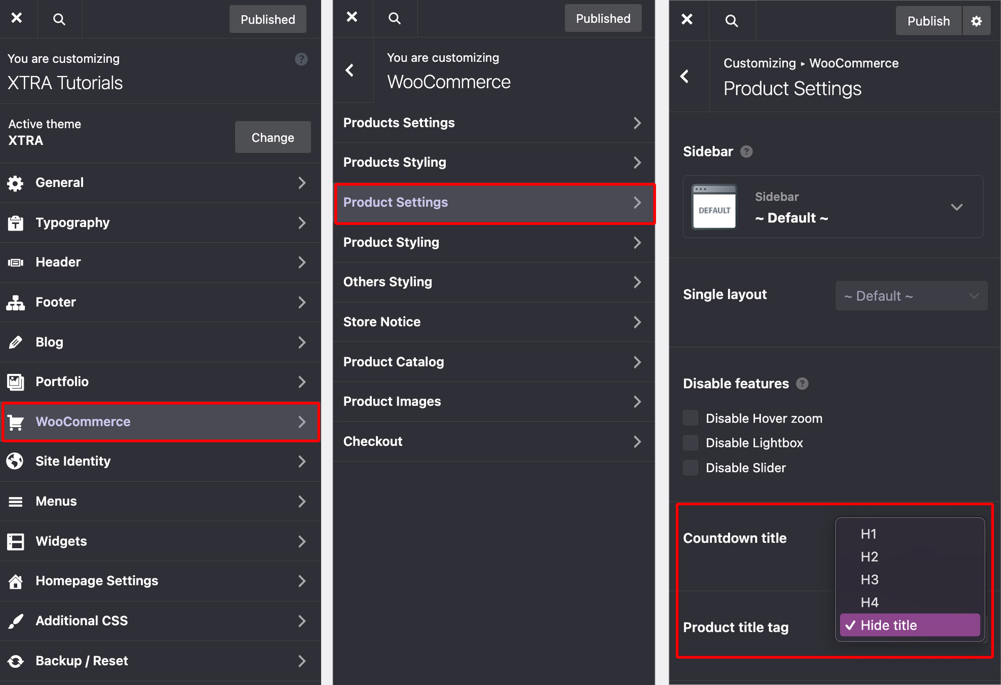
Task: Go back from the WooCommerce panel
Action: click(x=350, y=70)
